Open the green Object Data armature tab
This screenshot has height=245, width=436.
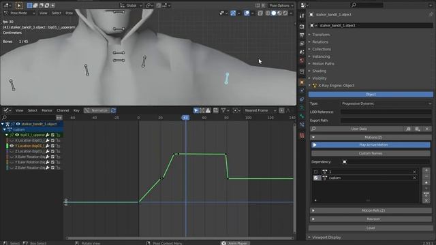click(x=302, y=108)
